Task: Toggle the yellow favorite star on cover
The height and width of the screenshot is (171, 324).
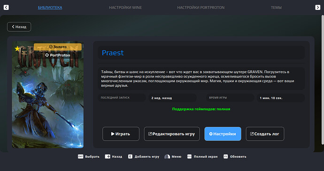Action: click(x=17, y=49)
